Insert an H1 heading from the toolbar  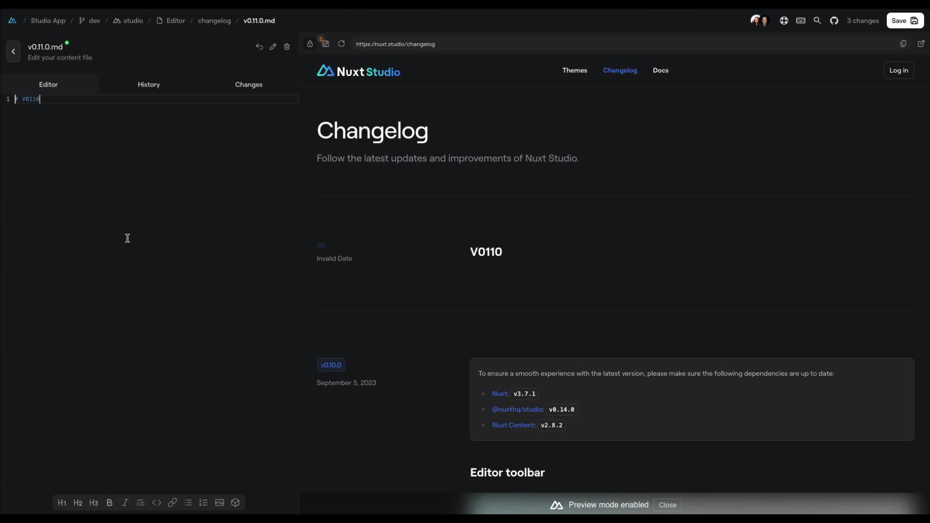coord(62,503)
